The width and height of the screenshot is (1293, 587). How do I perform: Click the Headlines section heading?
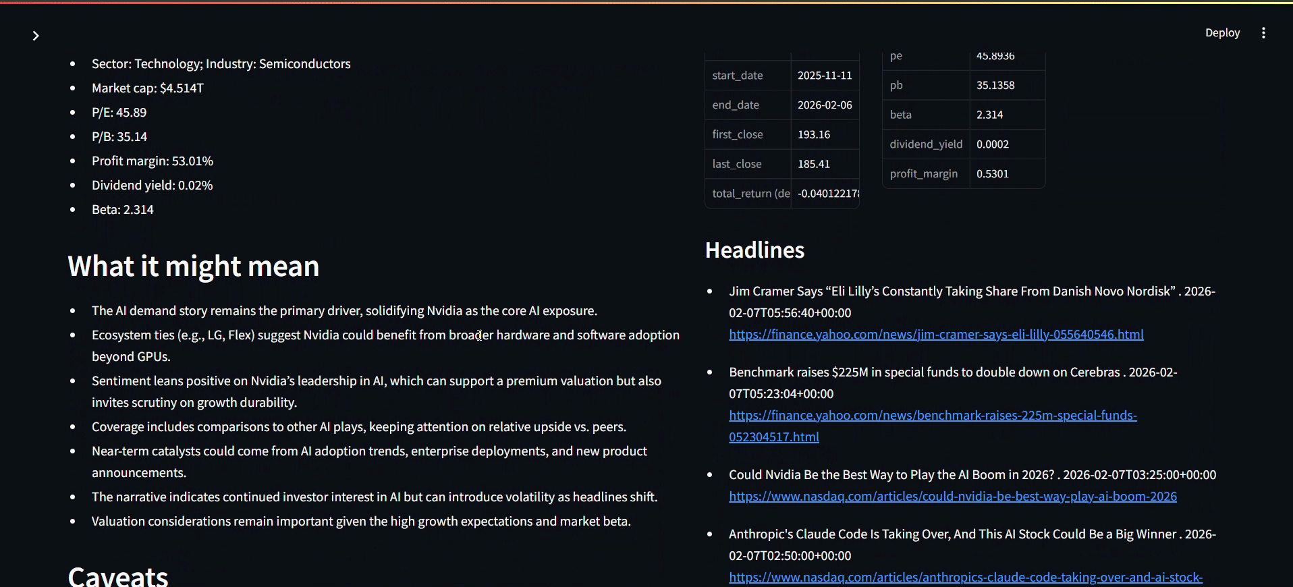(754, 250)
